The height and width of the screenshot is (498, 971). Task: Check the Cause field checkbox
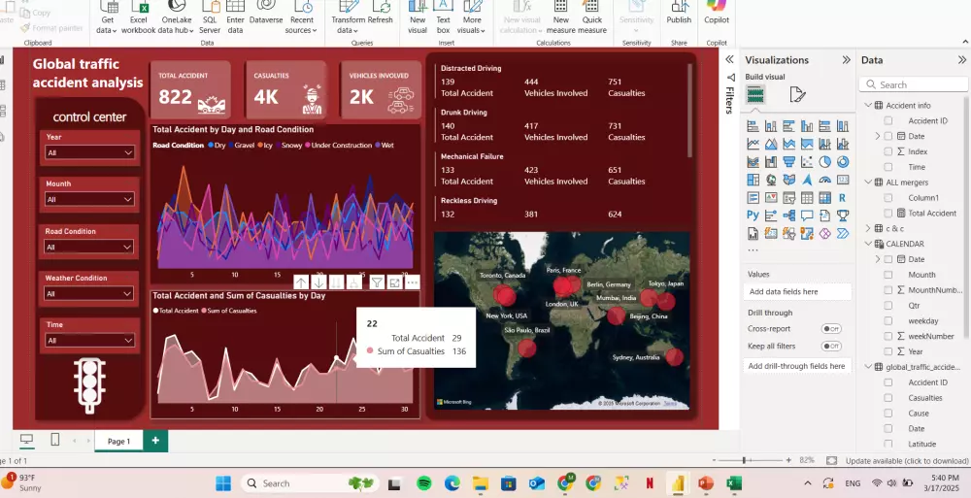tap(888, 414)
